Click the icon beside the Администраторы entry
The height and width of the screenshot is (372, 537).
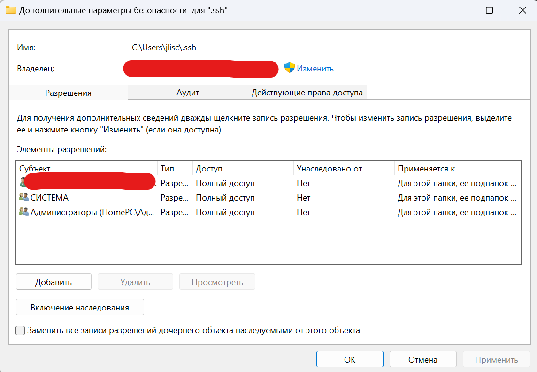tap(23, 212)
